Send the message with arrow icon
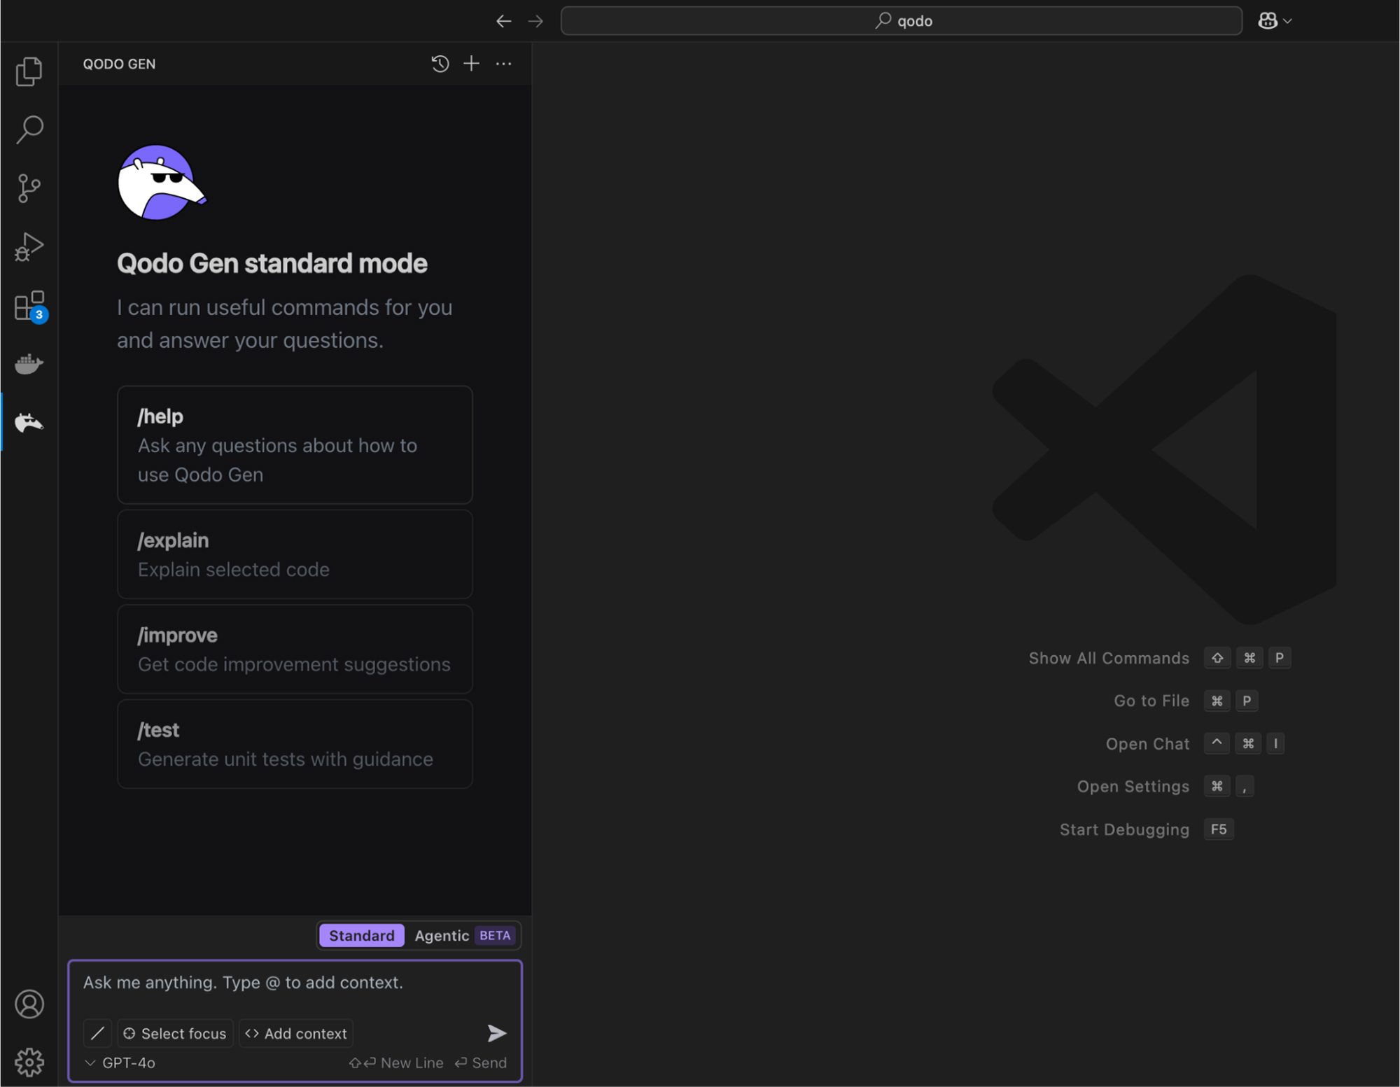The width and height of the screenshot is (1400, 1087). 496,1032
